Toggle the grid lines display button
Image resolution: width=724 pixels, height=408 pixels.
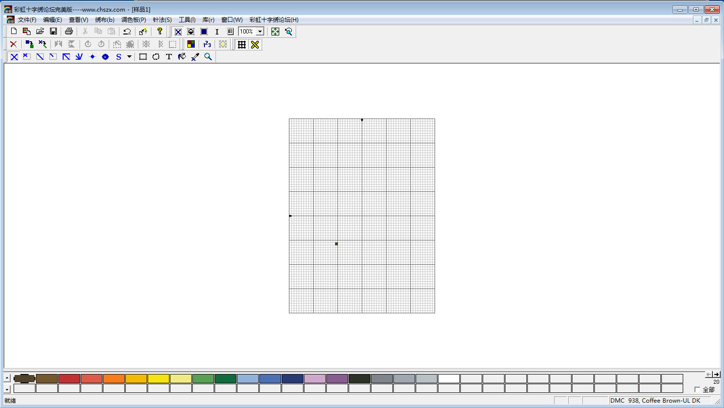coord(241,44)
